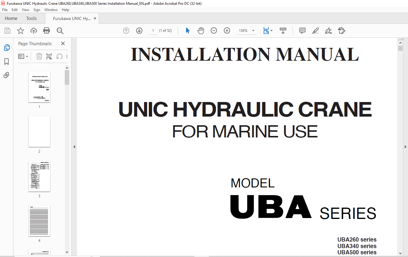Collapse the left navigation pane
Viewport: 408px width, 257px height.
click(x=74, y=147)
